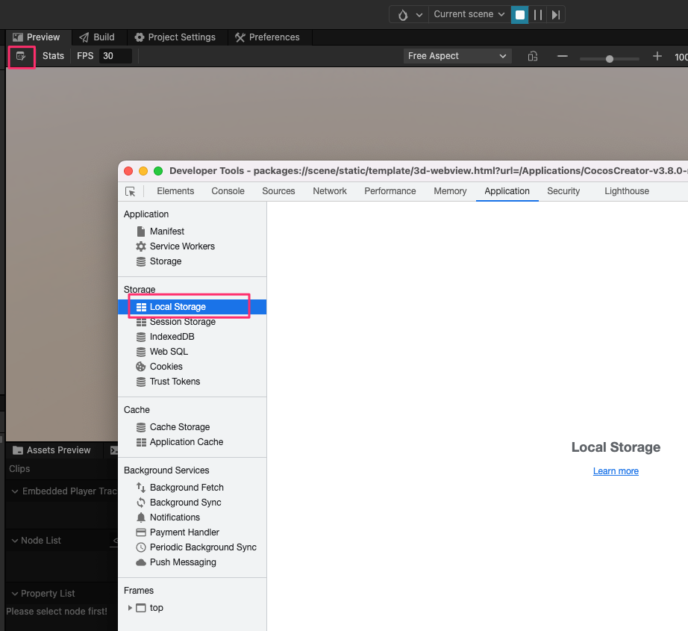
Task: Switch to the Console DevTools tab
Action: coord(228,191)
